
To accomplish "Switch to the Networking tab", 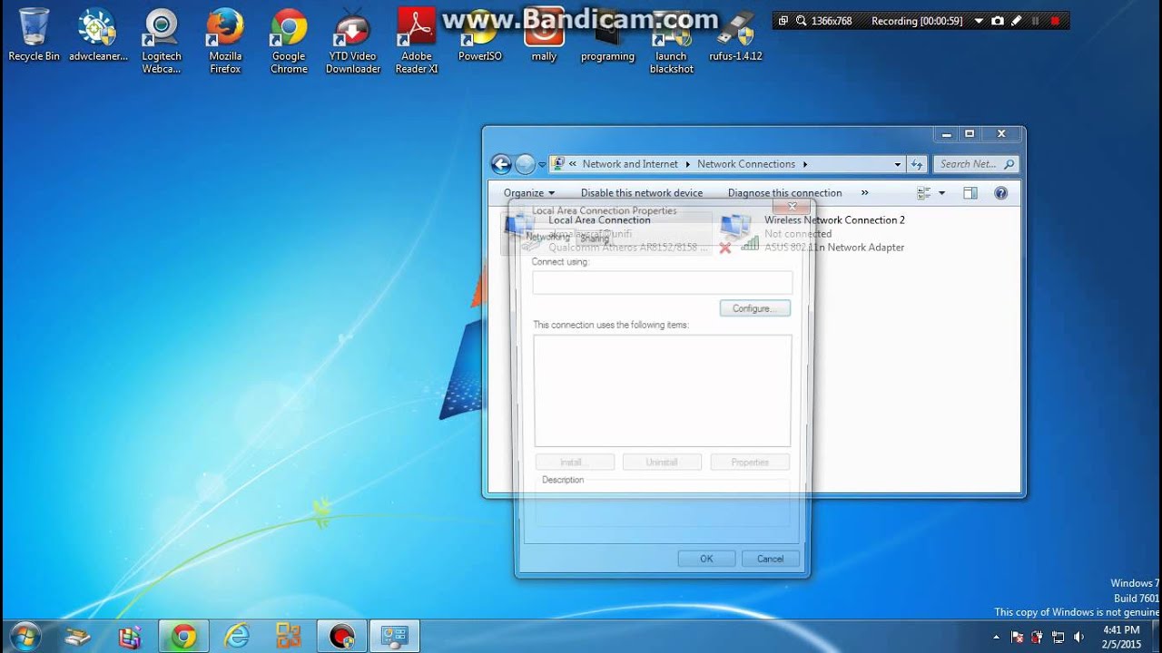I will click(547, 238).
